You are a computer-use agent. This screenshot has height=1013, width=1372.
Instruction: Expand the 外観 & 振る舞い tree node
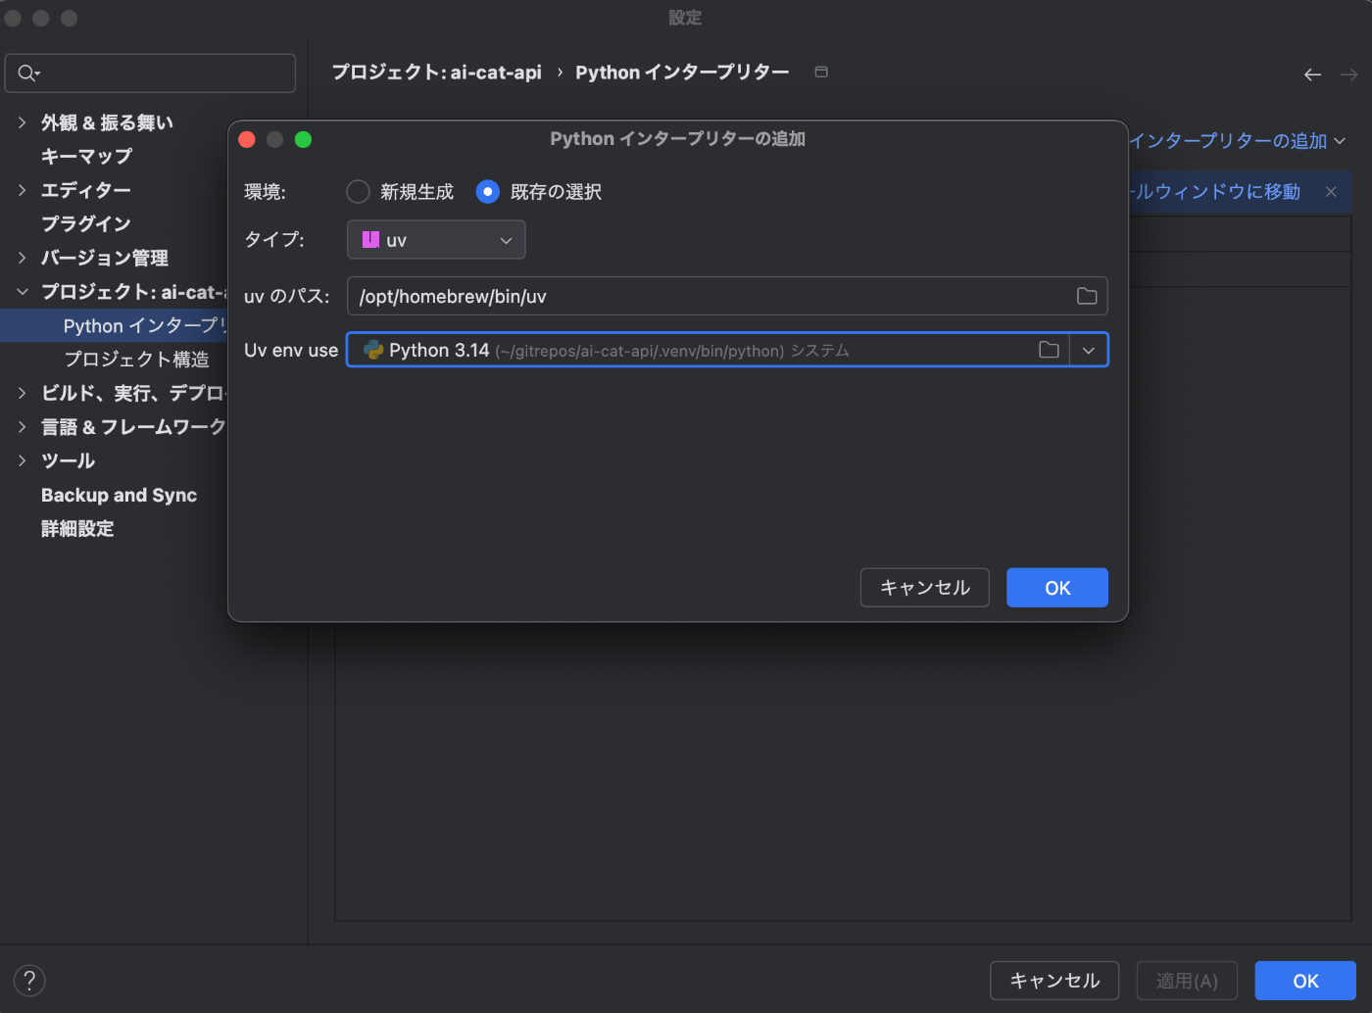click(x=22, y=122)
